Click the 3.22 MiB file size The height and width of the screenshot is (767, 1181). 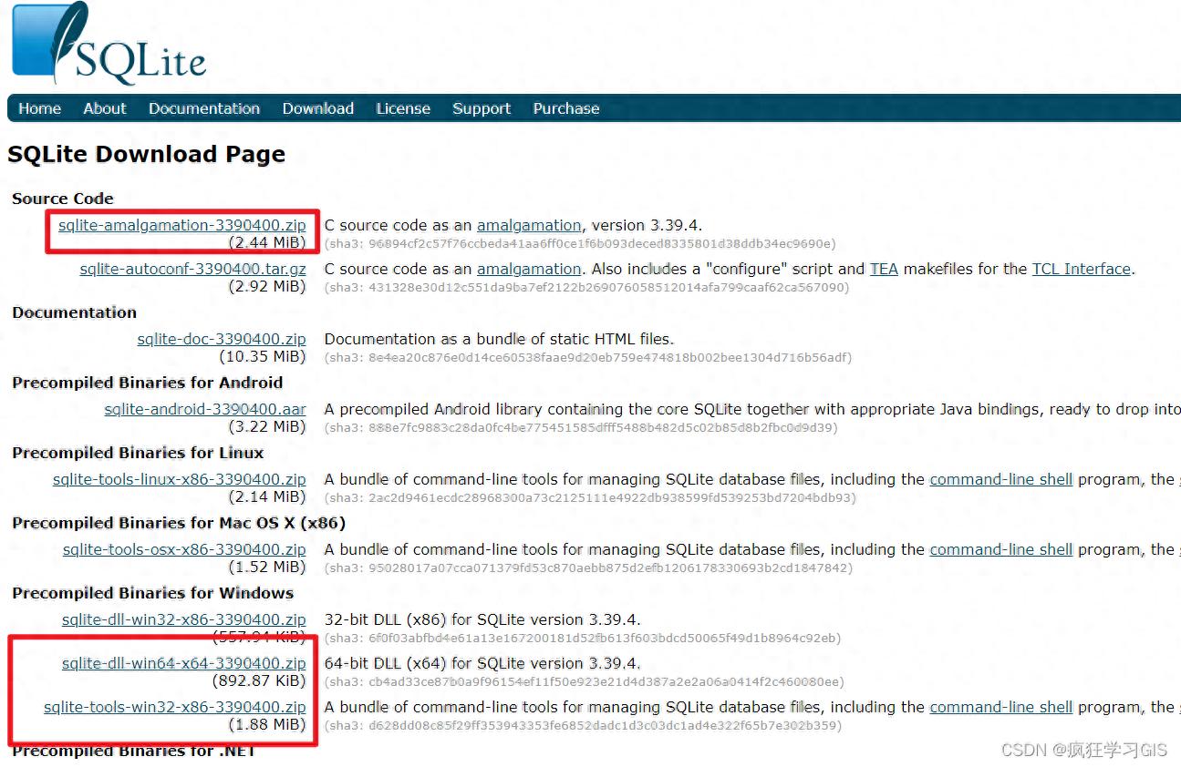[x=267, y=426]
